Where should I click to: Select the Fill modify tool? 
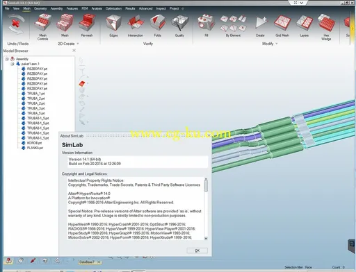click(207, 26)
